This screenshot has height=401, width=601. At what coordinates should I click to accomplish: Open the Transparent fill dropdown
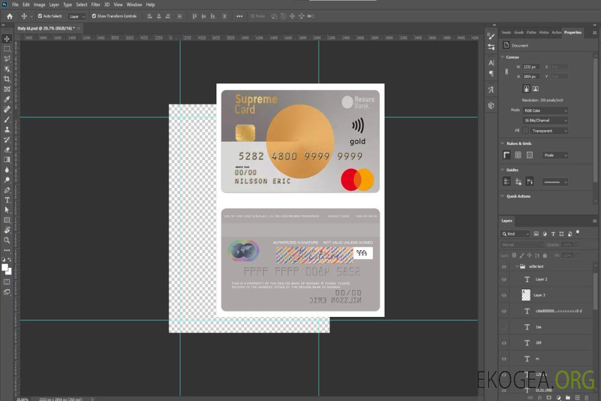[549, 131]
